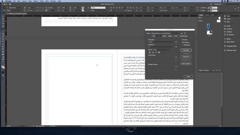Switch to the Text tab in Find/Change

tap(154, 36)
